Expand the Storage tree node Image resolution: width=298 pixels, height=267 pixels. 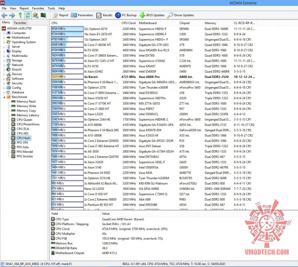tap(4, 61)
